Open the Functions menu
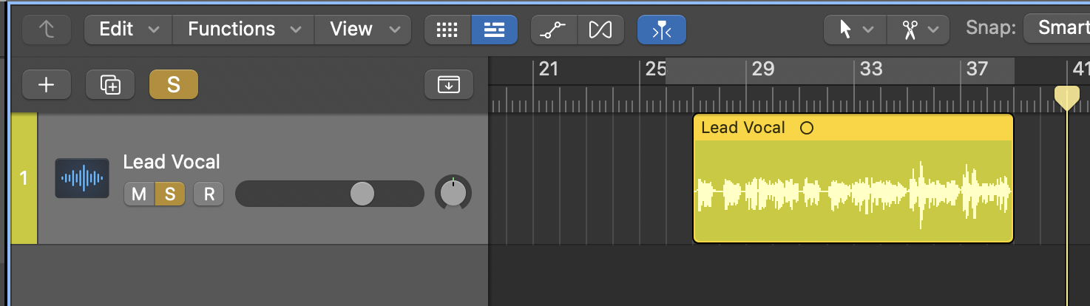 (244, 30)
